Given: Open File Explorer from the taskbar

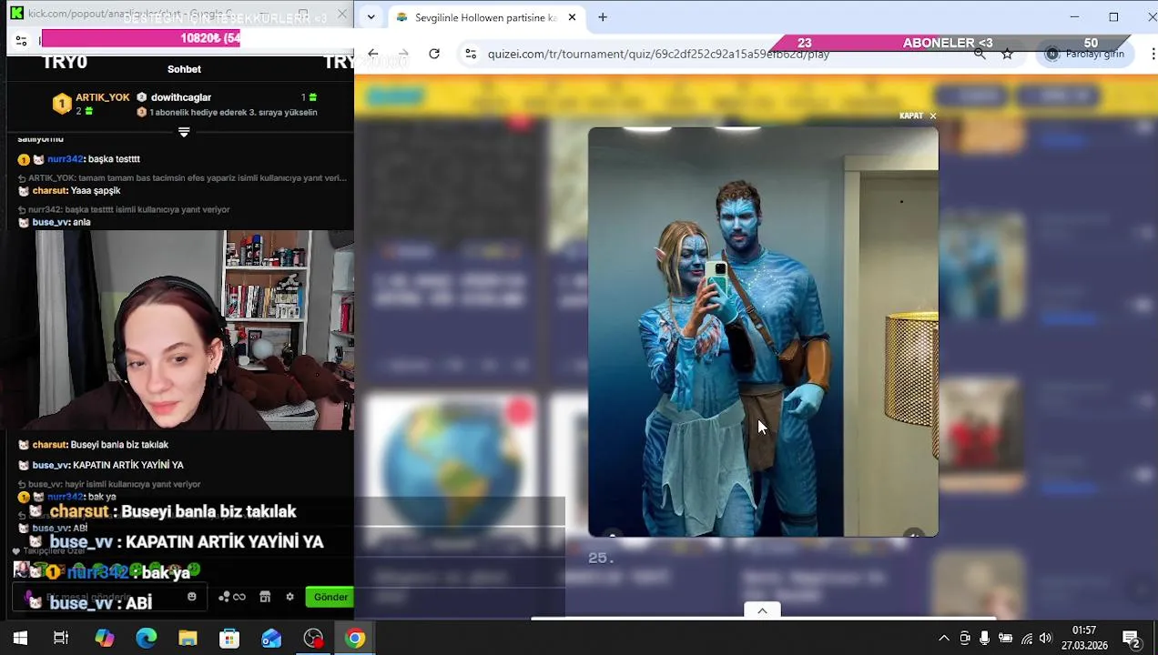Looking at the screenshot, I should pyautogui.click(x=188, y=639).
